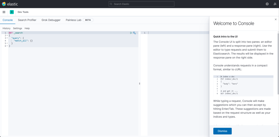Click the Search Elastic input field
This screenshot has width=279, height=137.
(141, 4)
